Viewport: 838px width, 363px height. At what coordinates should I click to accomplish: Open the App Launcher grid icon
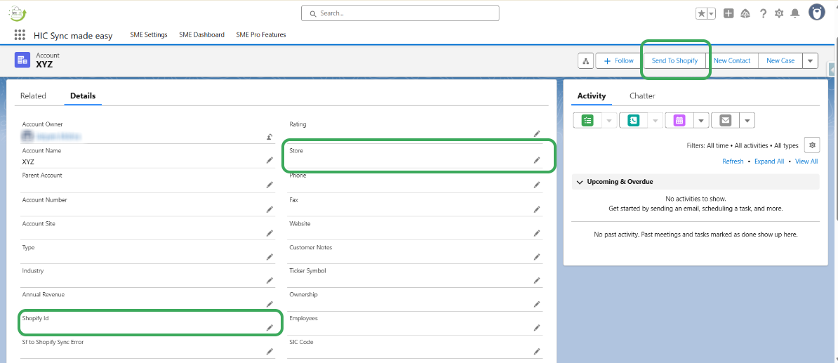[20, 35]
